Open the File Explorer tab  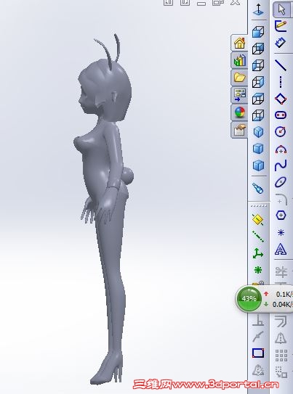point(239,78)
